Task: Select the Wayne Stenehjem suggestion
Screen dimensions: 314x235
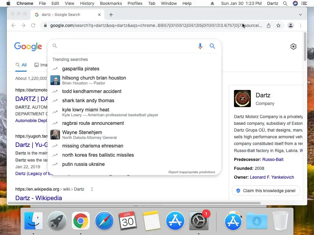Action: pos(134,135)
